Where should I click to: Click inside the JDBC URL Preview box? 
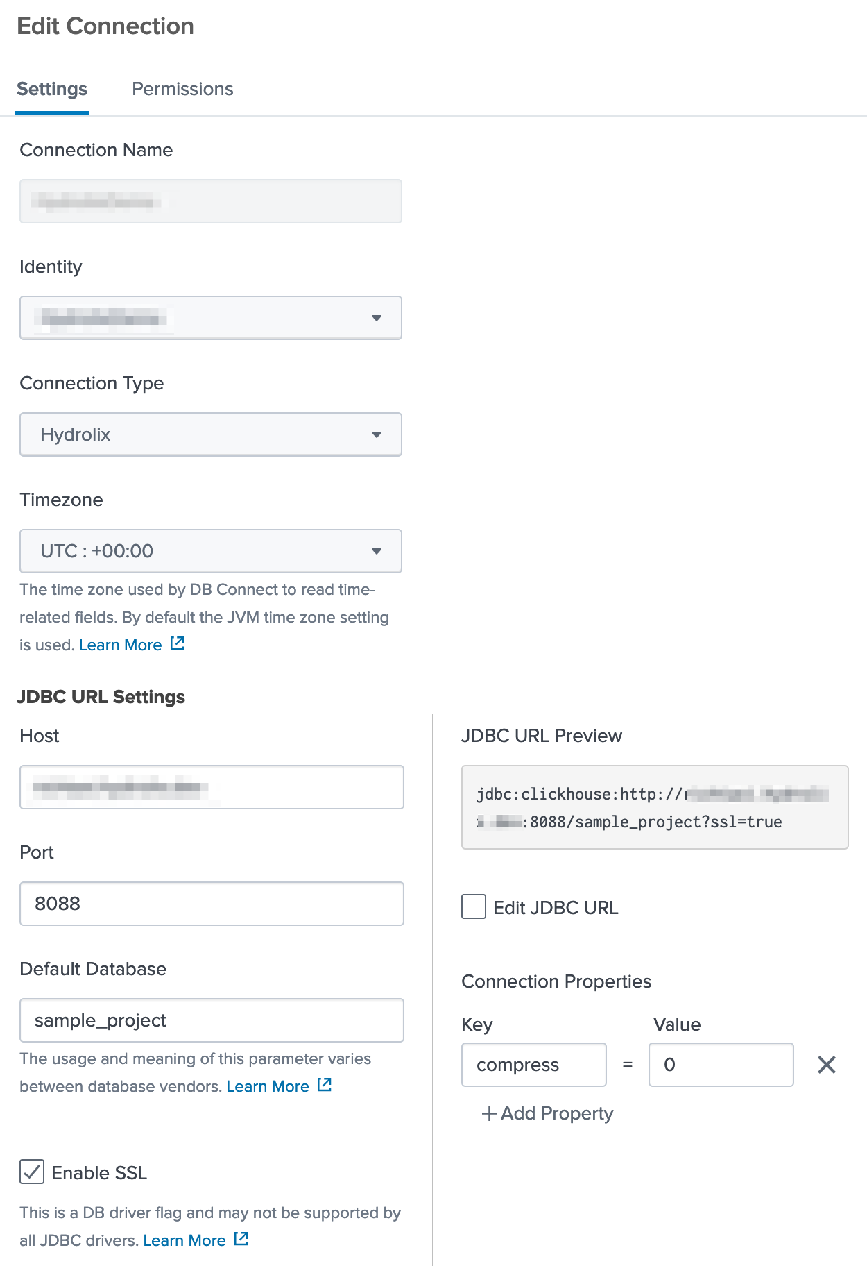point(654,807)
